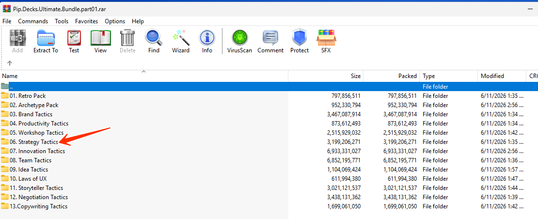This screenshot has width=538, height=219.
Task: Click folder icon of 01. Retro Pack
Action: [x=4, y=95]
